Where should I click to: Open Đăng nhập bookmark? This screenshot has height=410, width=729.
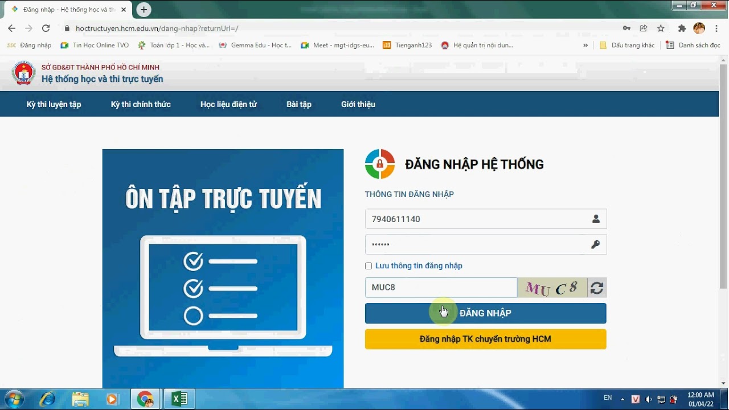[29, 45]
